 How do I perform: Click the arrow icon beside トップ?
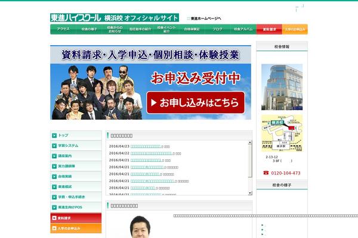[54, 136]
